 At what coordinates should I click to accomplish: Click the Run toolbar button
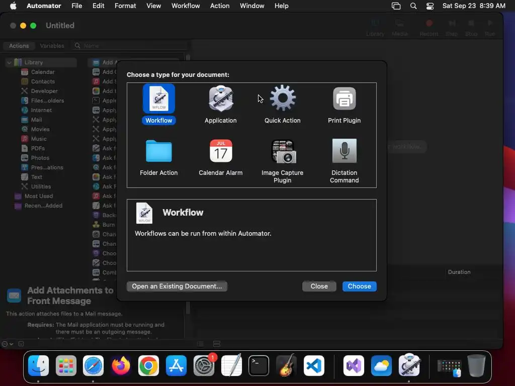click(490, 28)
